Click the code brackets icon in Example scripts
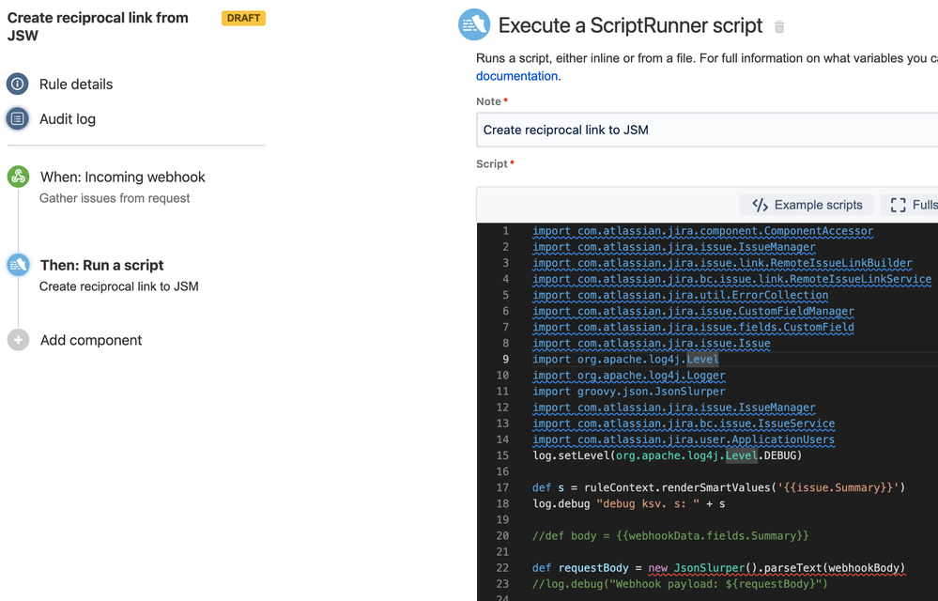 [x=760, y=205]
